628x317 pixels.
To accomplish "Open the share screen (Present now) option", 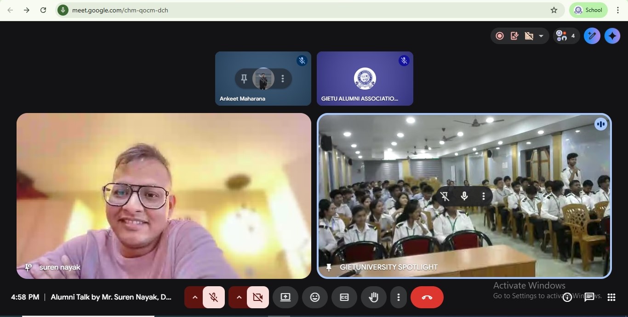I will [x=285, y=297].
